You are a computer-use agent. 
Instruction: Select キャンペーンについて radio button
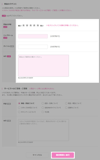tap(19, 112)
